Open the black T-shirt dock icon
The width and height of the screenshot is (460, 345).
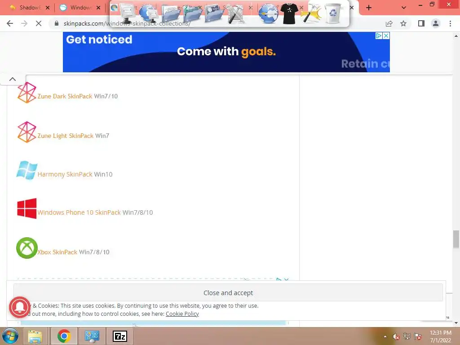[289, 13]
